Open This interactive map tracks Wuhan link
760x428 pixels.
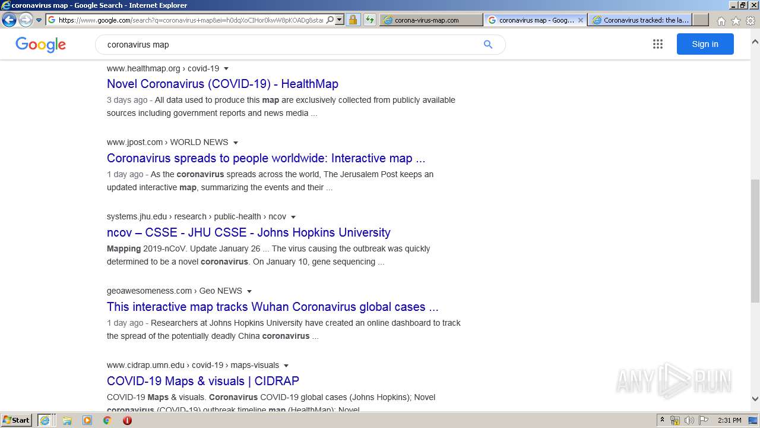coord(273,307)
